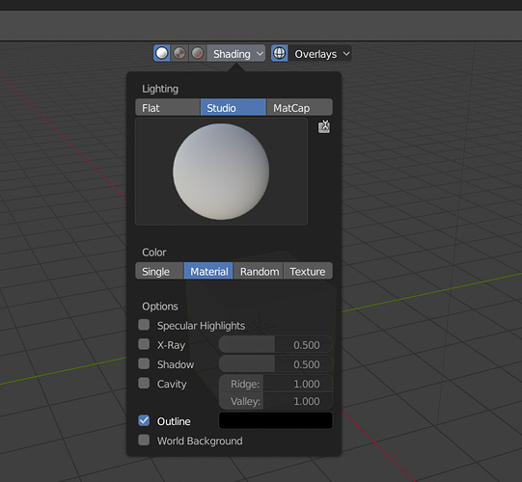This screenshot has height=482, width=522.
Task: Click the studio light sphere preview
Action: coord(221,172)
